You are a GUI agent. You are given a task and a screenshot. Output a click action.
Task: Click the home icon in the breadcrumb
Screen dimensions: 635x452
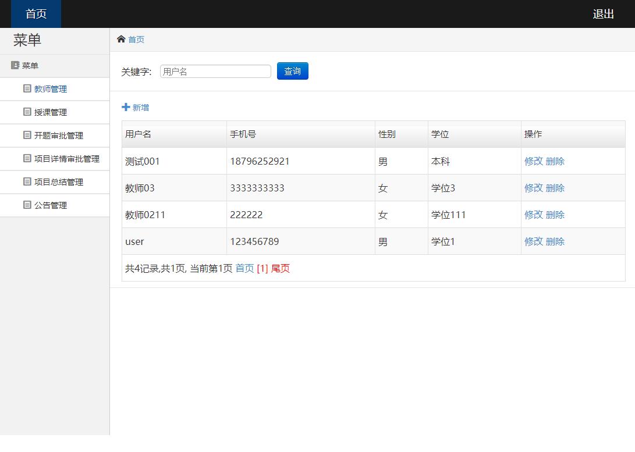pos(122,40)
